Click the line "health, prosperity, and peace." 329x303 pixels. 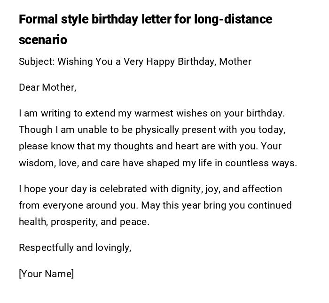[84, 222]
